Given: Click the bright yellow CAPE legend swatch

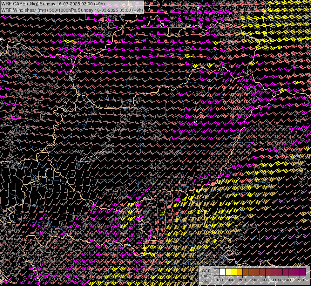Looking at the screenshot, I should click(x=234, y=272).
